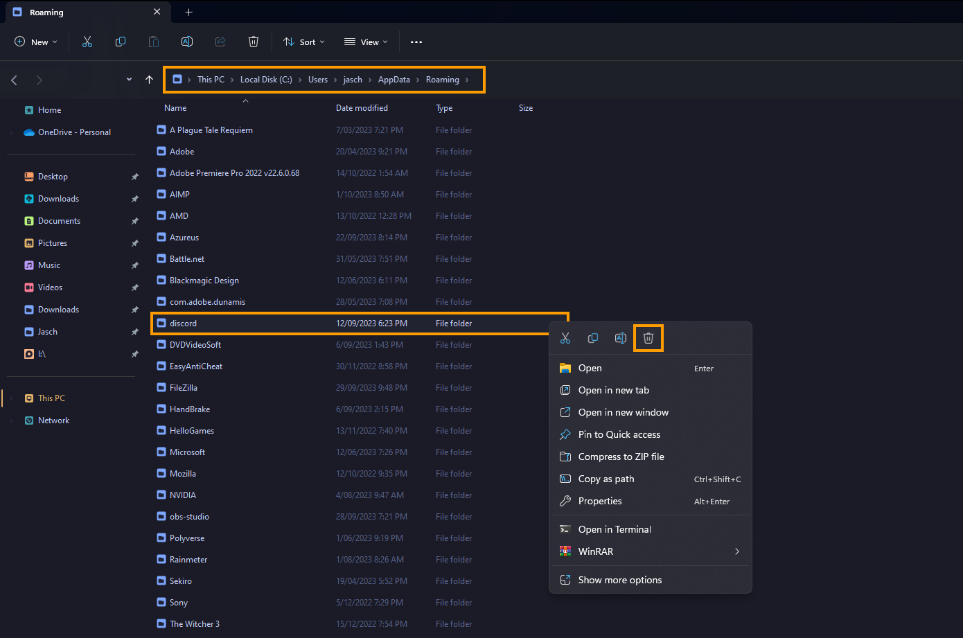The width and height of the screenshot is (963, 638).
Task: Expand the Network tree node
Action: point(11,420)
